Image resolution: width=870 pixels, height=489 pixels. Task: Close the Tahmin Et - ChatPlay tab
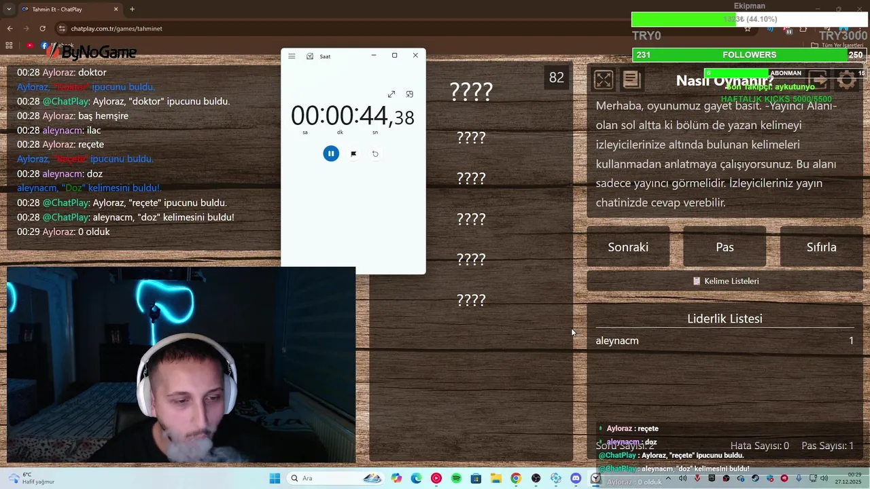pos(116,10)
